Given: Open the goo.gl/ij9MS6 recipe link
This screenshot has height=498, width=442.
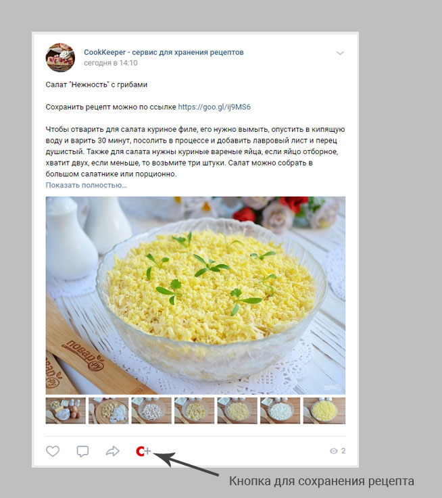Looking at the screenshot, I should tap(214, 107).
